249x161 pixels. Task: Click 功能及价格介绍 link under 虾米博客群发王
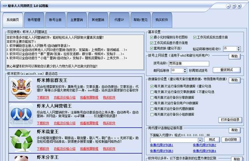[64, 98]
